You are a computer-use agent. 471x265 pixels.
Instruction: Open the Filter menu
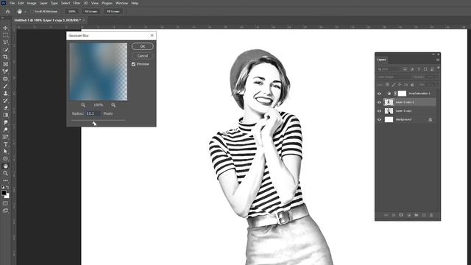pyautogui.click(x=77, y=3)
